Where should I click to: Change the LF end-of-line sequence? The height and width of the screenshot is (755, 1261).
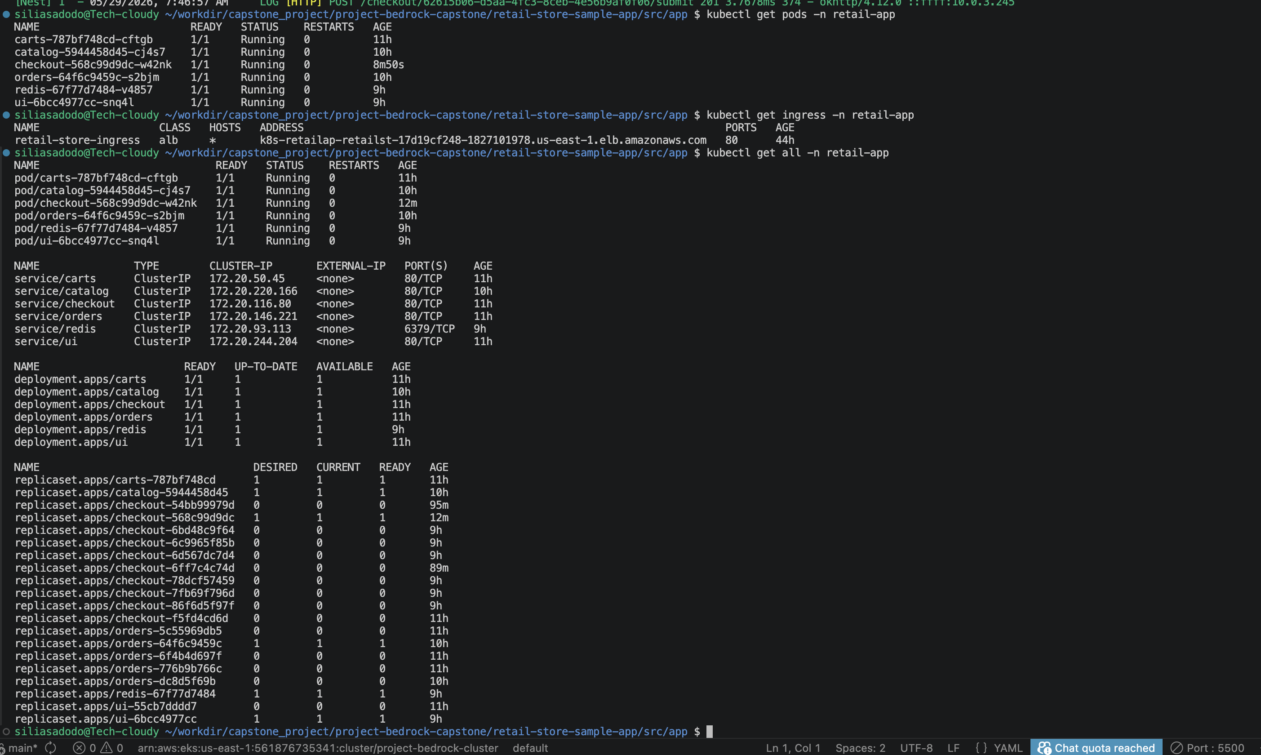coord(953,748)
